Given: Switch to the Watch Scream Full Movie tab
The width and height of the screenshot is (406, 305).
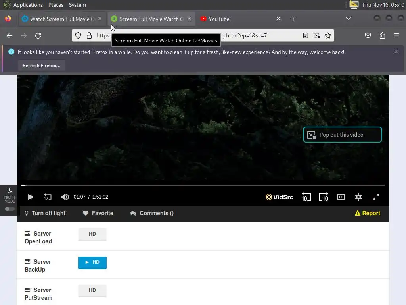Looking at the screenshot, I should click(x=62, y=19).
